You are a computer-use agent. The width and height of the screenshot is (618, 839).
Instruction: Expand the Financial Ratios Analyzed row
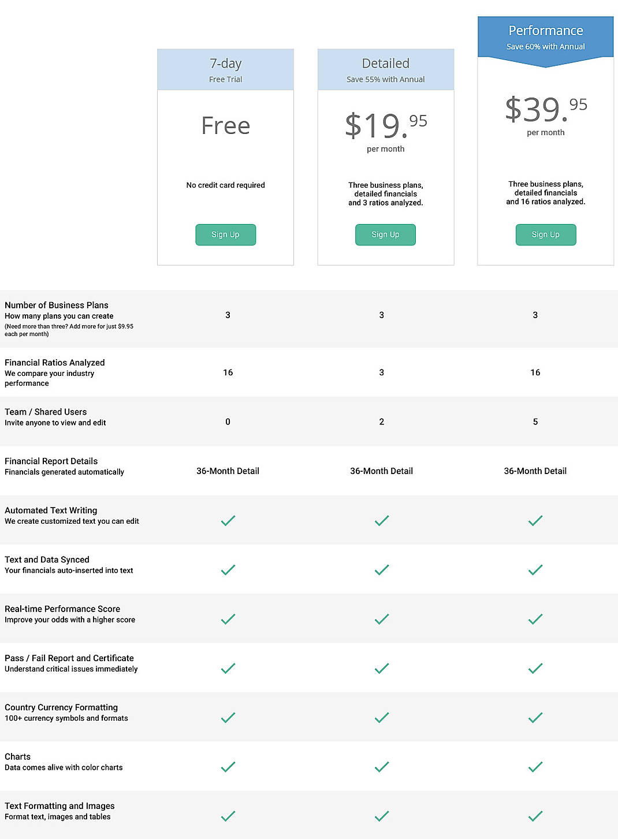54,362
